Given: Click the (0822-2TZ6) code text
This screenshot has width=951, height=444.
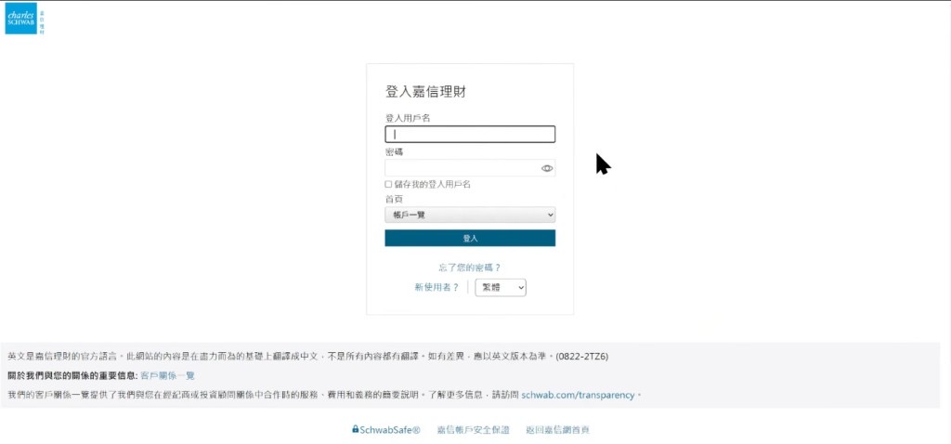Looking at the screenshot, I should tap(581, 357).
